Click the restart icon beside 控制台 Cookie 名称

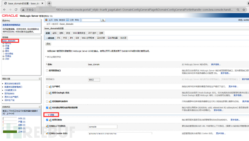click(47, 133)
